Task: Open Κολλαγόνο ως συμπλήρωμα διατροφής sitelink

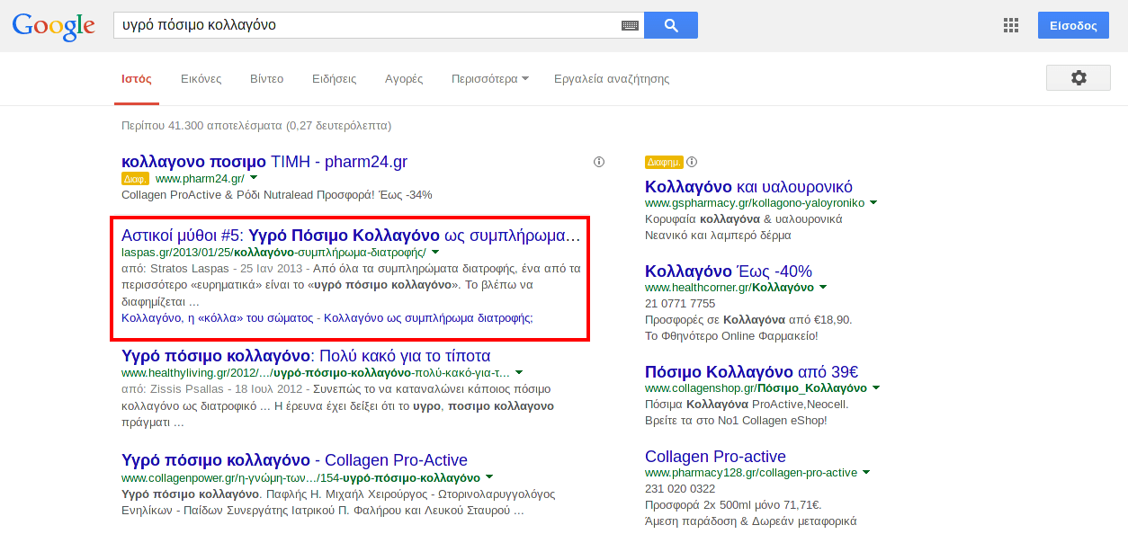Action: click(x=428, y=317)
